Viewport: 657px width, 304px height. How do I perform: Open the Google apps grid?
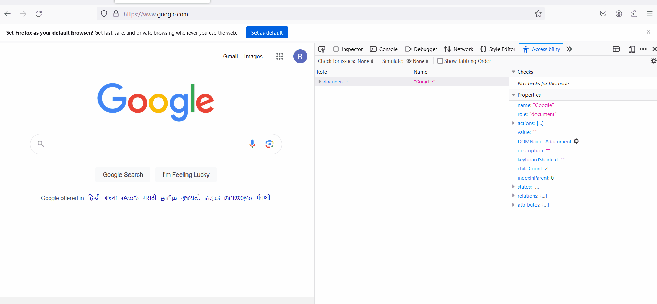point(280,56)
